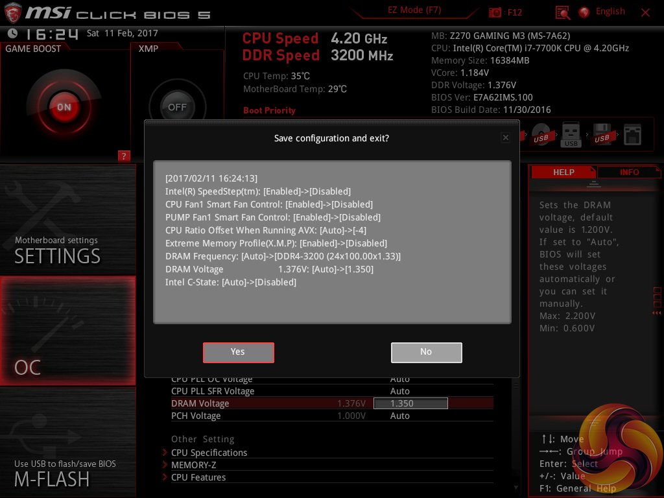Close the save configuration dialog
The image size is (664, 498).
(x=505, y=137)
